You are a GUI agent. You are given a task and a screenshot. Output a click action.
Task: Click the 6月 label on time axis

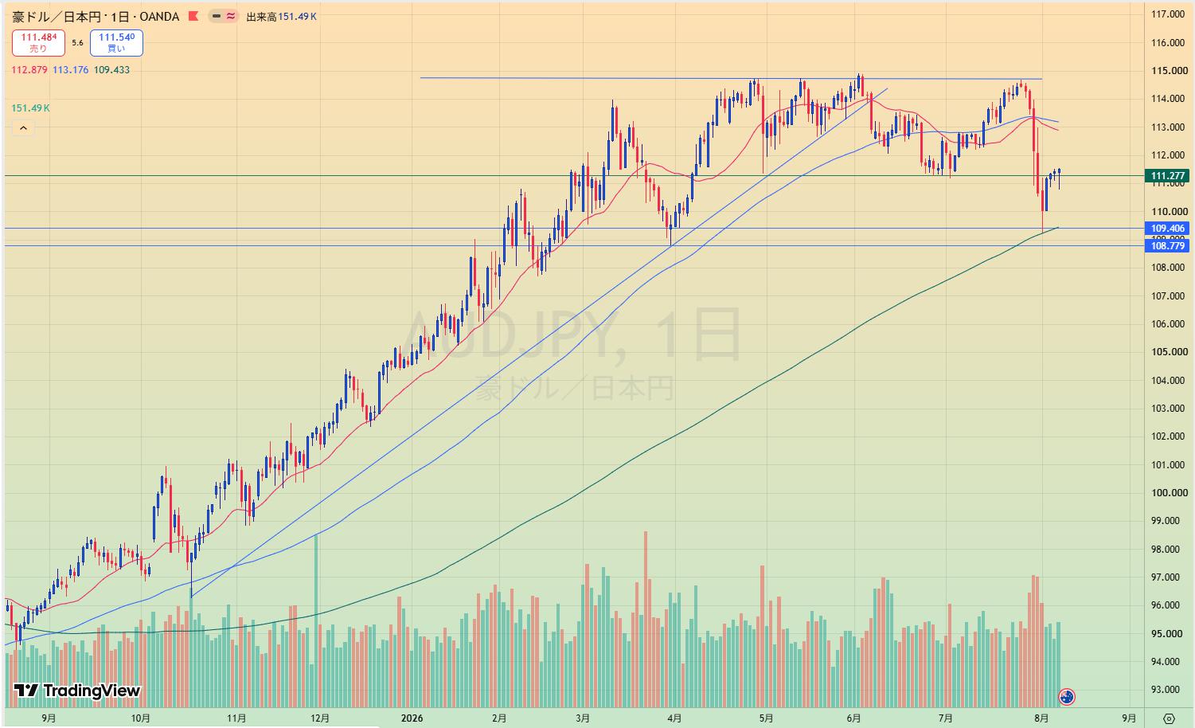[x=853, y=718]
